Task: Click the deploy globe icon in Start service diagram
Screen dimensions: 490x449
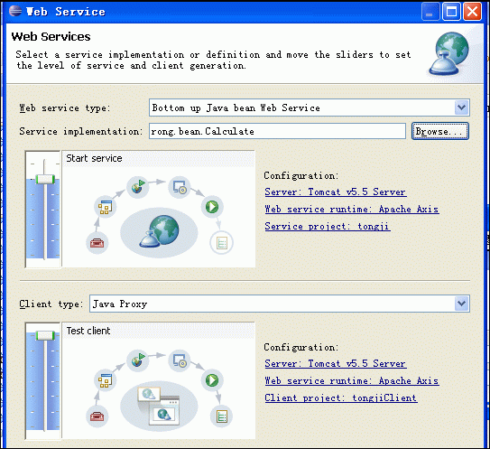Action: pos(138,187)
